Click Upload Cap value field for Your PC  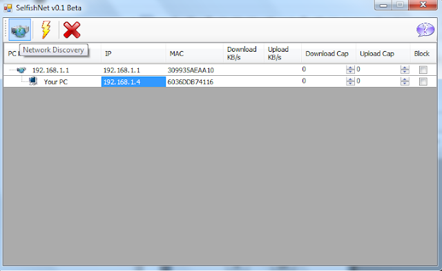(378, 81)
